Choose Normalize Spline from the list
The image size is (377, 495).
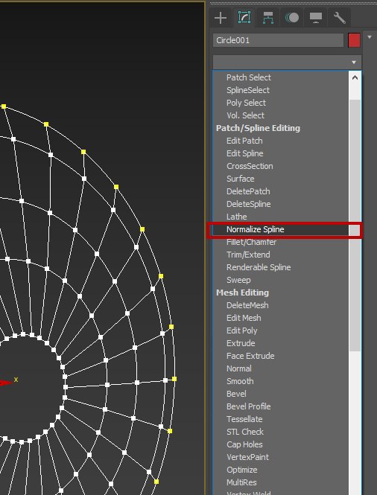pos(255,229)
